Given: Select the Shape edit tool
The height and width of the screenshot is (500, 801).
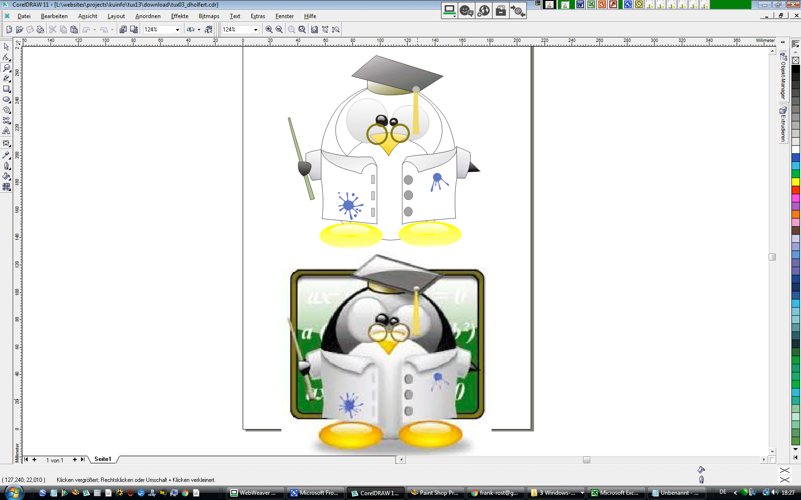Looking at the screenshot, I should click(x=6, y=57).
